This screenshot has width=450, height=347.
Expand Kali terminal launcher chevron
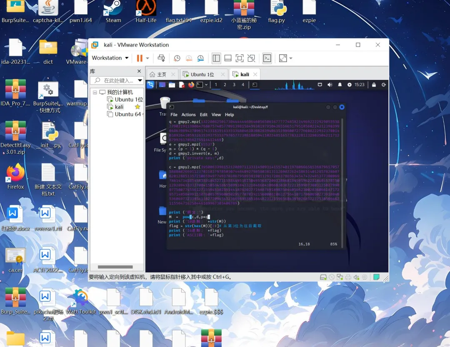pyautogui.click(x=206, y=84)
